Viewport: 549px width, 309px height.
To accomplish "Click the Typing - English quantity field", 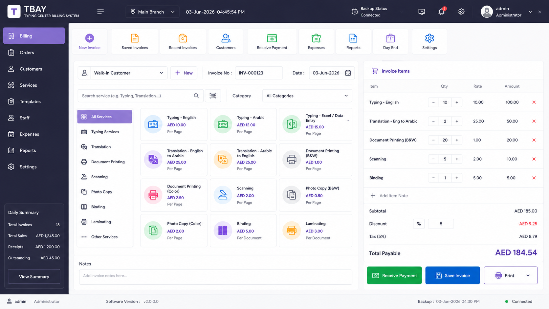I will pos(445,102).
